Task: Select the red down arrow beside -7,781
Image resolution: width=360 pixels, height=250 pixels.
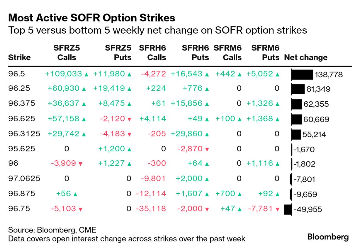Action: (x=278, y=209)
